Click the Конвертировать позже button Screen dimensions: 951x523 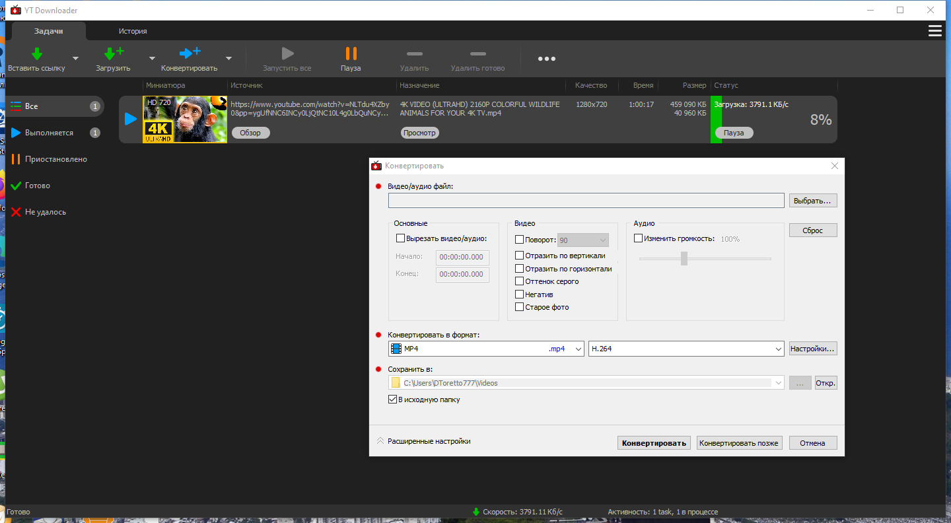click(x=740, y=443)
